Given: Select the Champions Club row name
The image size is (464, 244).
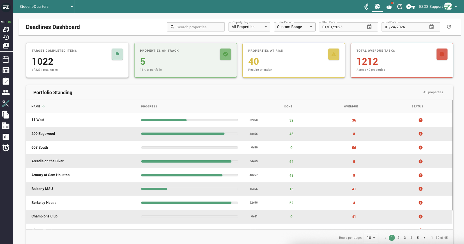Looking at the screenshot, I should [45, 216].
